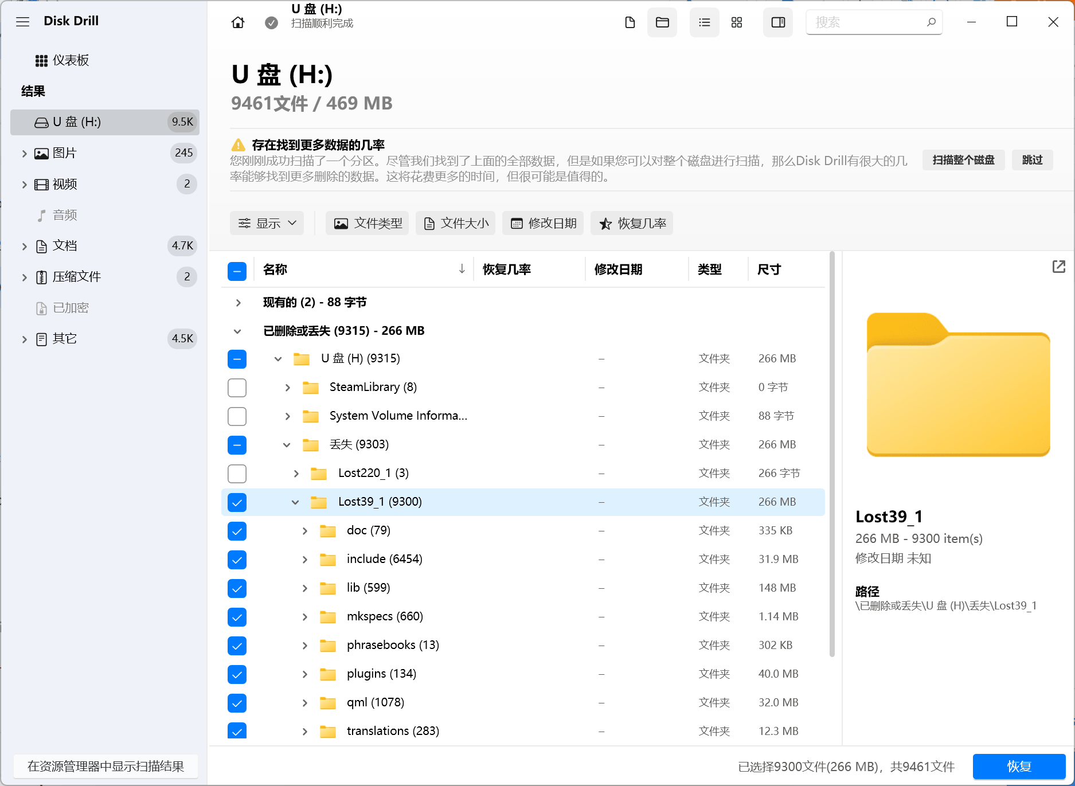Select list layout icon

(x=704, y=22)
